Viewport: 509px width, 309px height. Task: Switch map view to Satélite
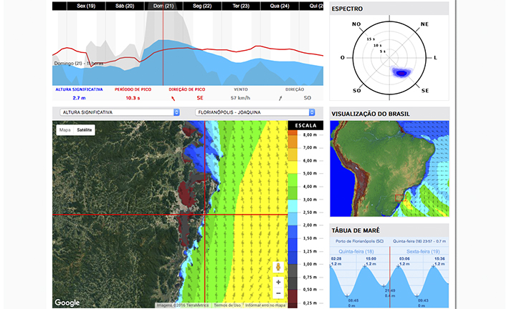point(85,130)
